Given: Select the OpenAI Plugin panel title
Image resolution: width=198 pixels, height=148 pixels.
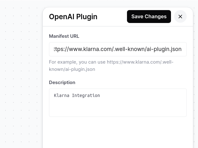Looking at the screenshot, I should coord(73,17).
